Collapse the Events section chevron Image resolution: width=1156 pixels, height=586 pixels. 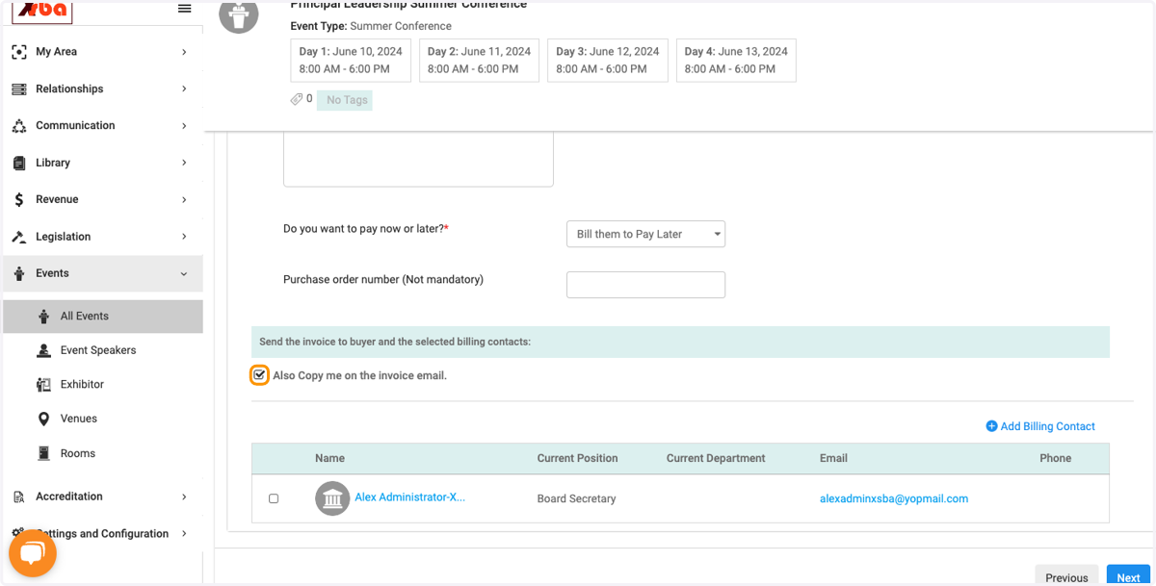click(184, 274)
